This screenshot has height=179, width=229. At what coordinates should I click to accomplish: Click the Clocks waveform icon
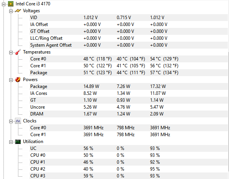[x=18, y=121]
